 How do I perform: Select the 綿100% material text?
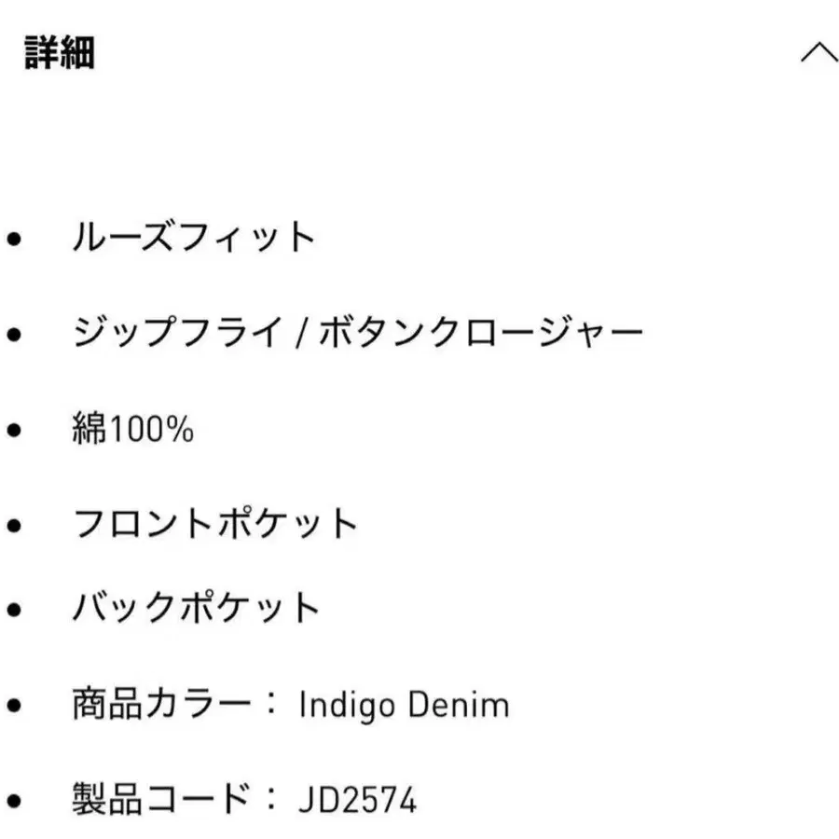coord(132,430)
